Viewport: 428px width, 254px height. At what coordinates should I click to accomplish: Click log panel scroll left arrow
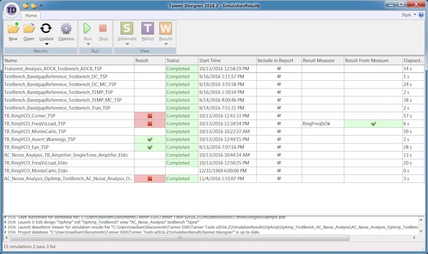(7, 238)
